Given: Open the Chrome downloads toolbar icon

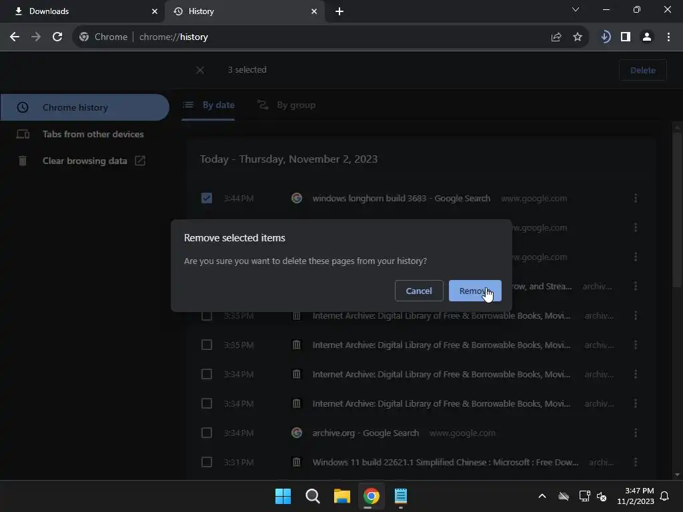Looking at the screenshot, I should (605, 37).
